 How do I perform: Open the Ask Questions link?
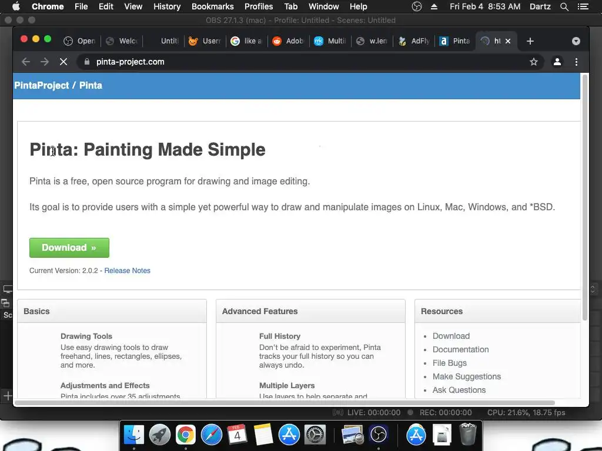pyautogui.click(x=459, y=390)
